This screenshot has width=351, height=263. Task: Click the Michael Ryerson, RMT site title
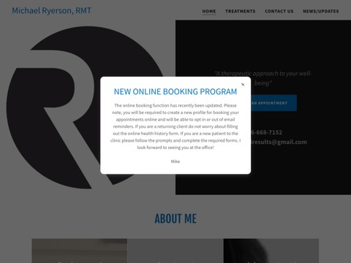52,10
